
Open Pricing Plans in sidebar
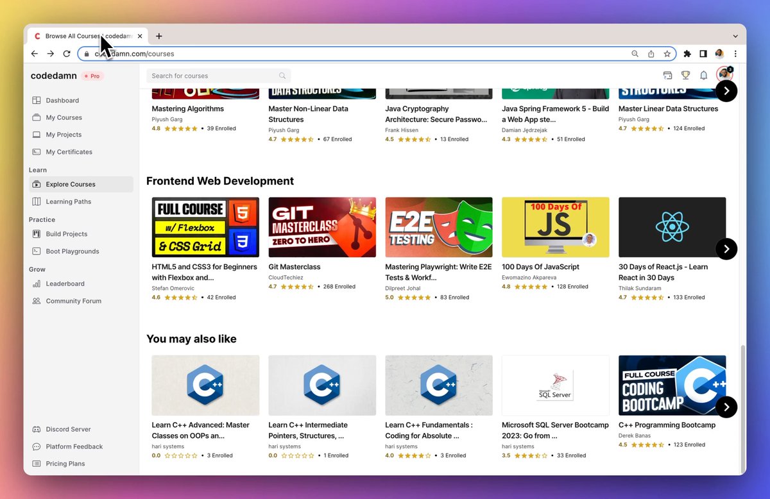click(x=81, y=464)
